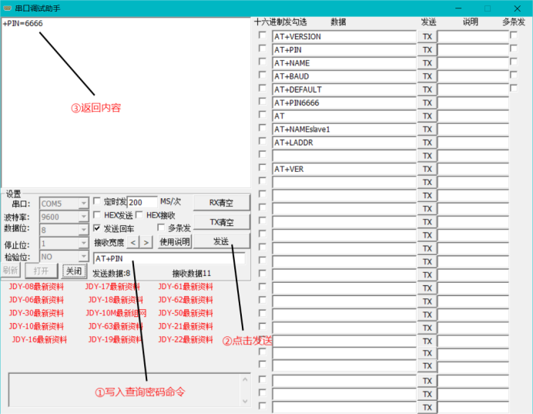
Task: Tick the hex checkbox for AT+VERSION
Action: (x=262, y=35)
